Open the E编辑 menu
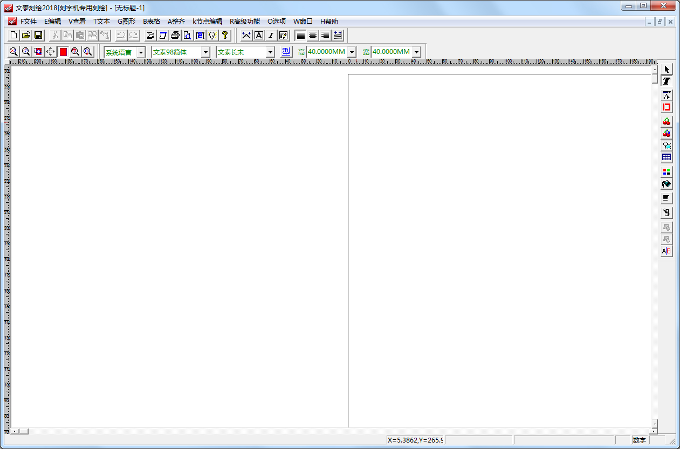 pos(52,22)
